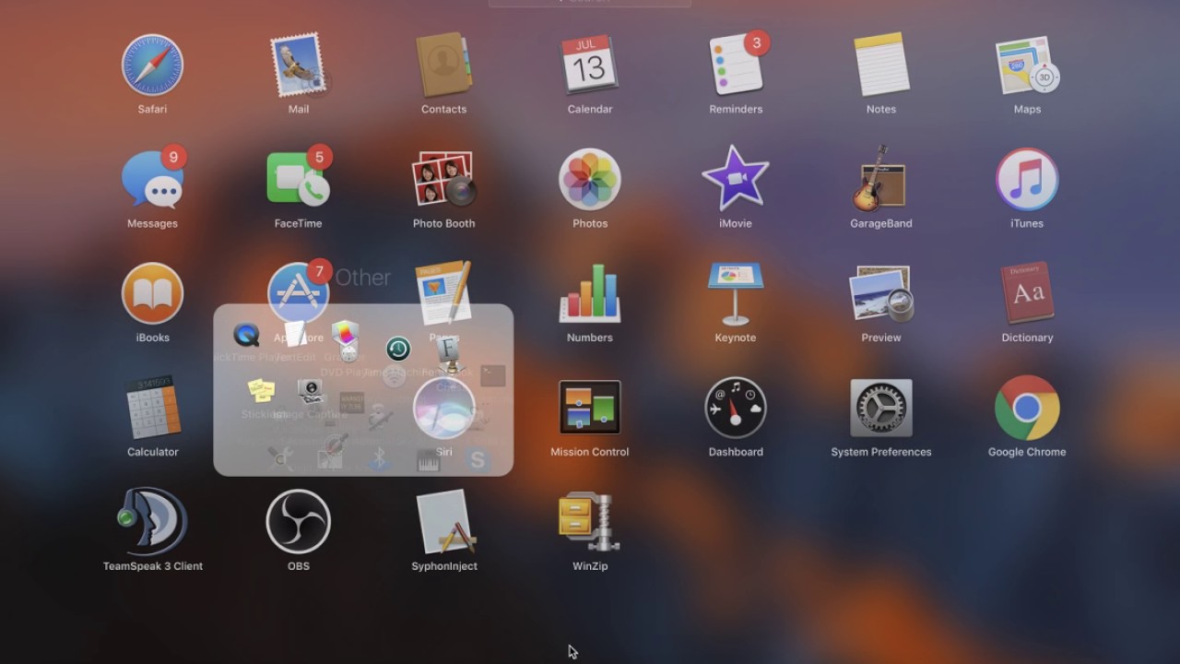Open Mission Control
Image resolution: width=1180 pixels, height=664 pixels.
point(590,408)
